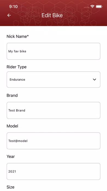Tap the Endurance selected value text
The width and height of the screenshot is (107, 191).
click(x=17, y=80)
